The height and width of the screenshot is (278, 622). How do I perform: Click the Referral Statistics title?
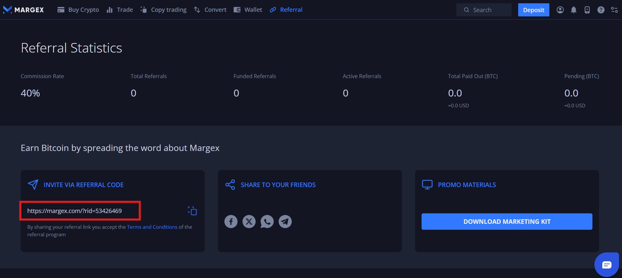72,48
